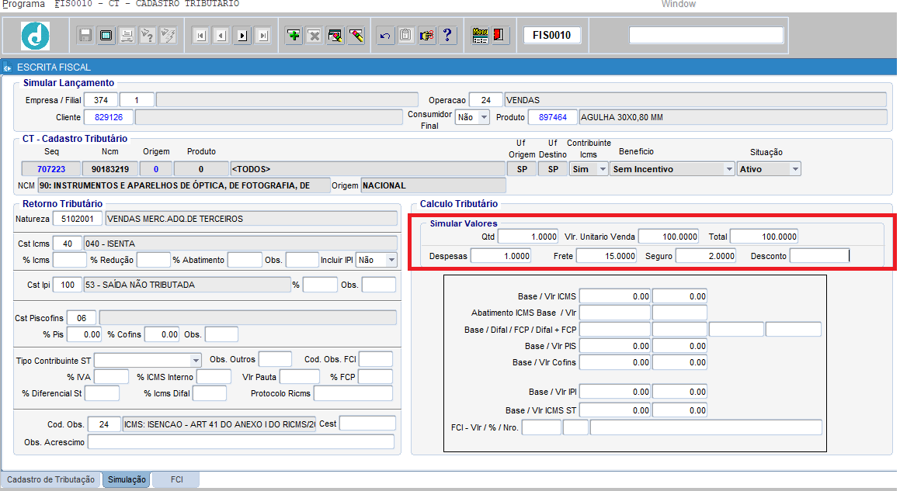The image size is (900, 491).
Task: Click the % Redução field
Action: pyautogui.click(x=153, y=260)
